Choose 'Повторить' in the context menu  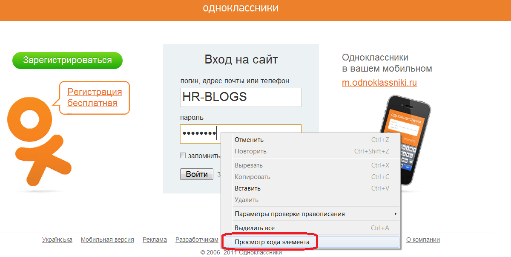coord(311,151)
